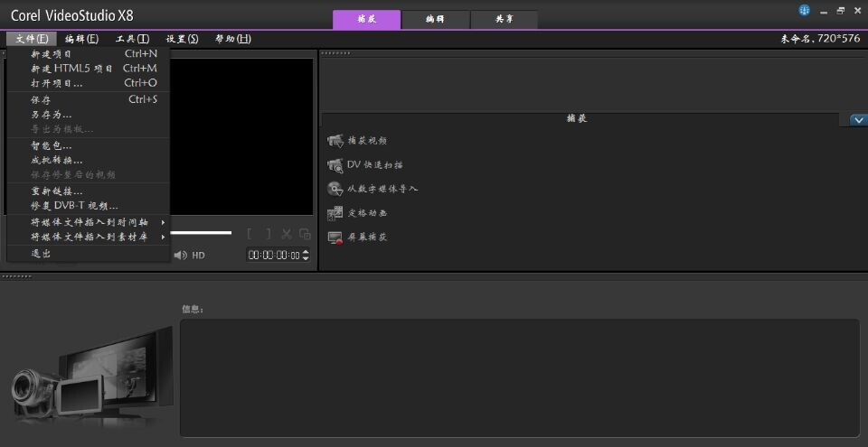Click the blue globe icon in the title bar
The width and height of the screenshot is (868, 447).
pos(804,10)
